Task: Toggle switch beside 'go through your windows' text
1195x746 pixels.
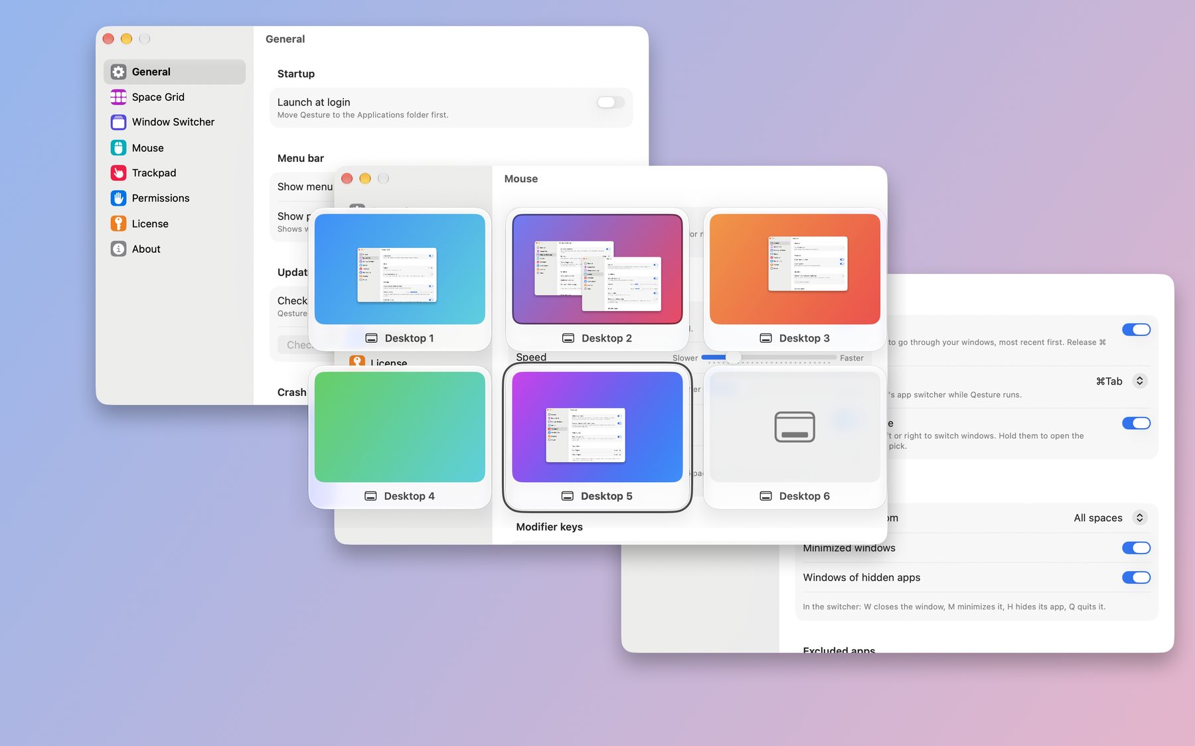Action: click(1136, 330)
